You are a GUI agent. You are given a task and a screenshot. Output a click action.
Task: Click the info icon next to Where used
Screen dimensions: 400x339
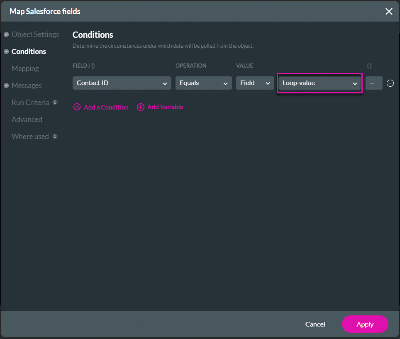tap(54, 136)
